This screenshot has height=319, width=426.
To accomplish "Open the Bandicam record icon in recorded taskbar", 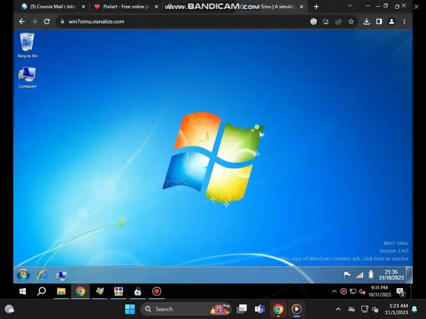I will tap(157, 291).
